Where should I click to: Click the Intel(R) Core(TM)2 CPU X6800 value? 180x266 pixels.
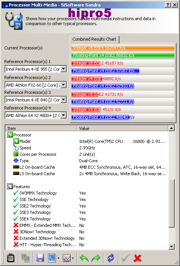coord(122,141)
